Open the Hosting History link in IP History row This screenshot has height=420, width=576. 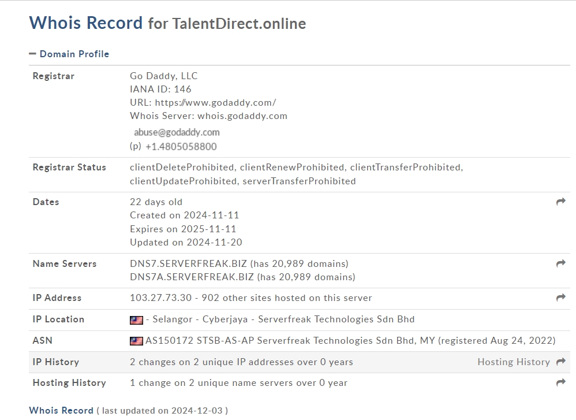514,362
